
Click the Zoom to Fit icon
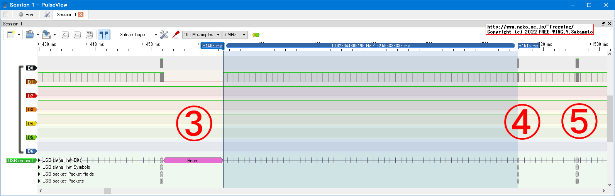coord(89,35)
